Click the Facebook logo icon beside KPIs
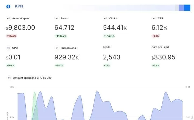 [8, 6]
